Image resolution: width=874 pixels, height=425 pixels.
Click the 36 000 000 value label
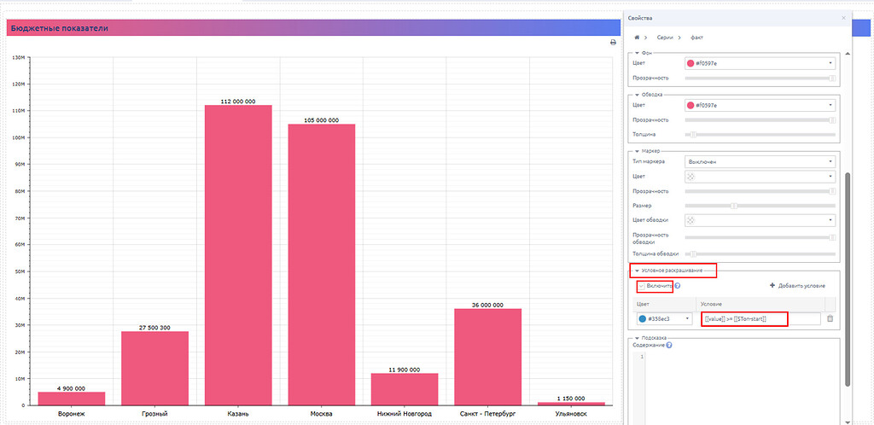tap(487, 306)
